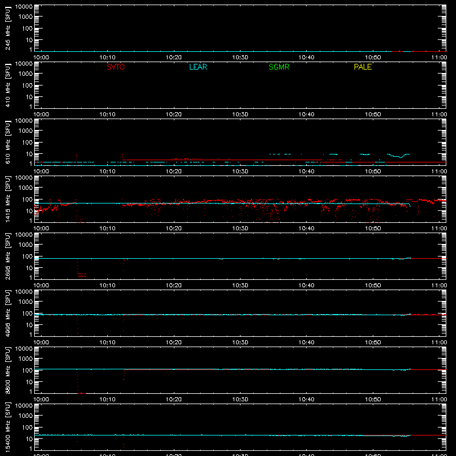Click the 10000 tick on 8800 MHz axis

pyautogui.click(x=24, y=349)
